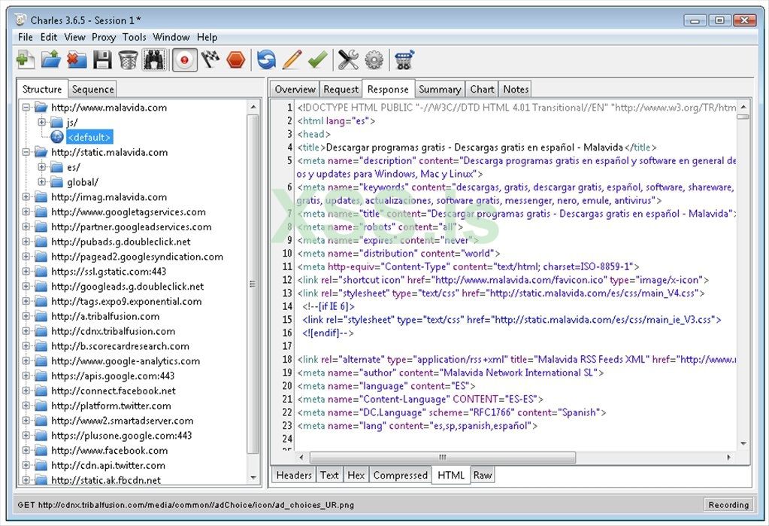Click the horizontal scrollbar in response pane
Image resolution: width=769 pixels, height=526 pixels.
pos(442,458)
